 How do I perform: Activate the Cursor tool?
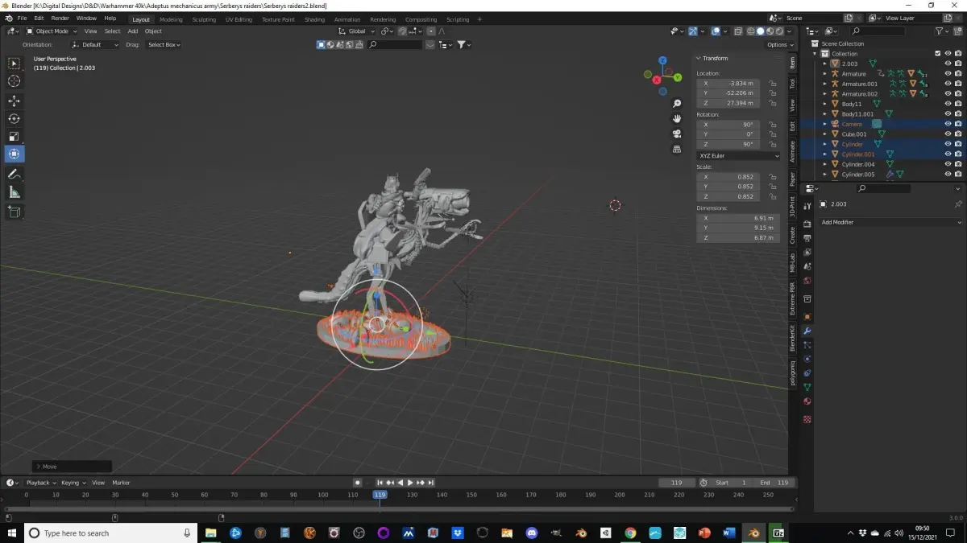14,81
